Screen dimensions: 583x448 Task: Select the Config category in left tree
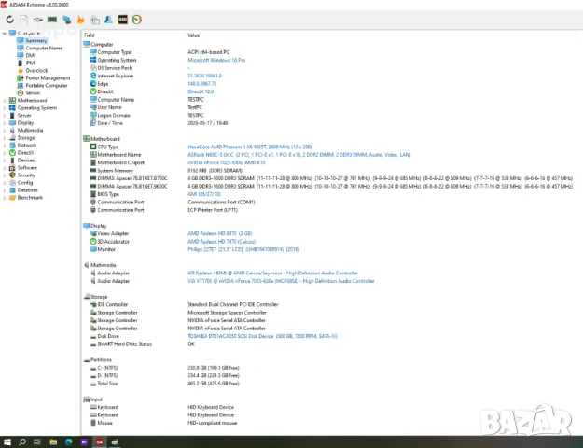(x=25, y=182)
